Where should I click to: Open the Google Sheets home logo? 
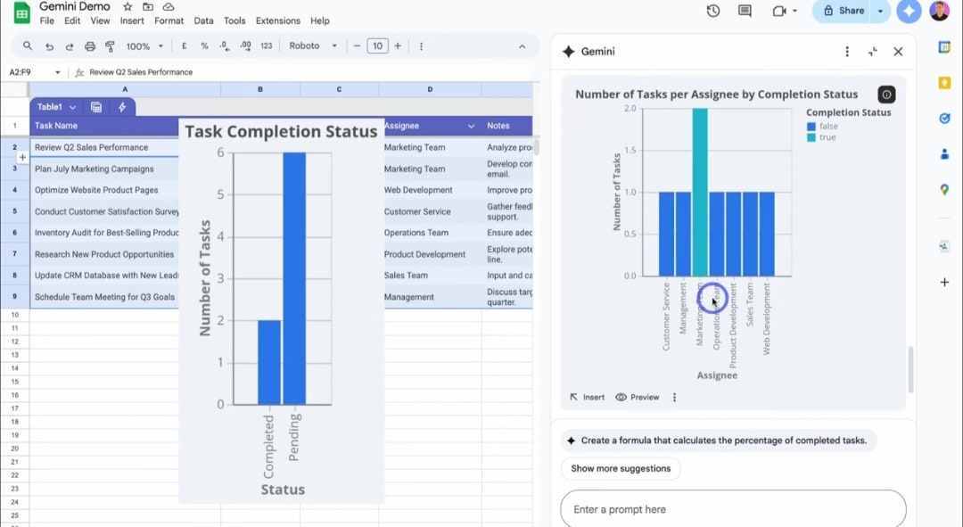pos(22,12)
